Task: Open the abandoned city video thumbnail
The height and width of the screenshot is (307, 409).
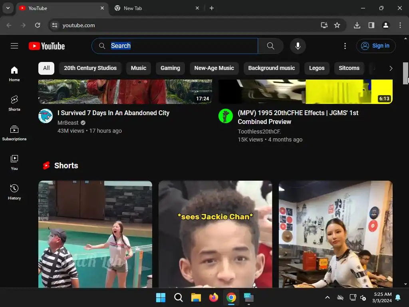Action: point(125,92)
